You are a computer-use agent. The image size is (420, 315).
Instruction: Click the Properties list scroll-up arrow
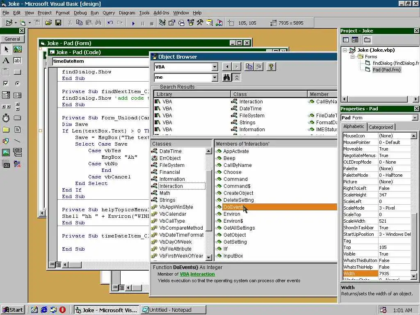413,136
